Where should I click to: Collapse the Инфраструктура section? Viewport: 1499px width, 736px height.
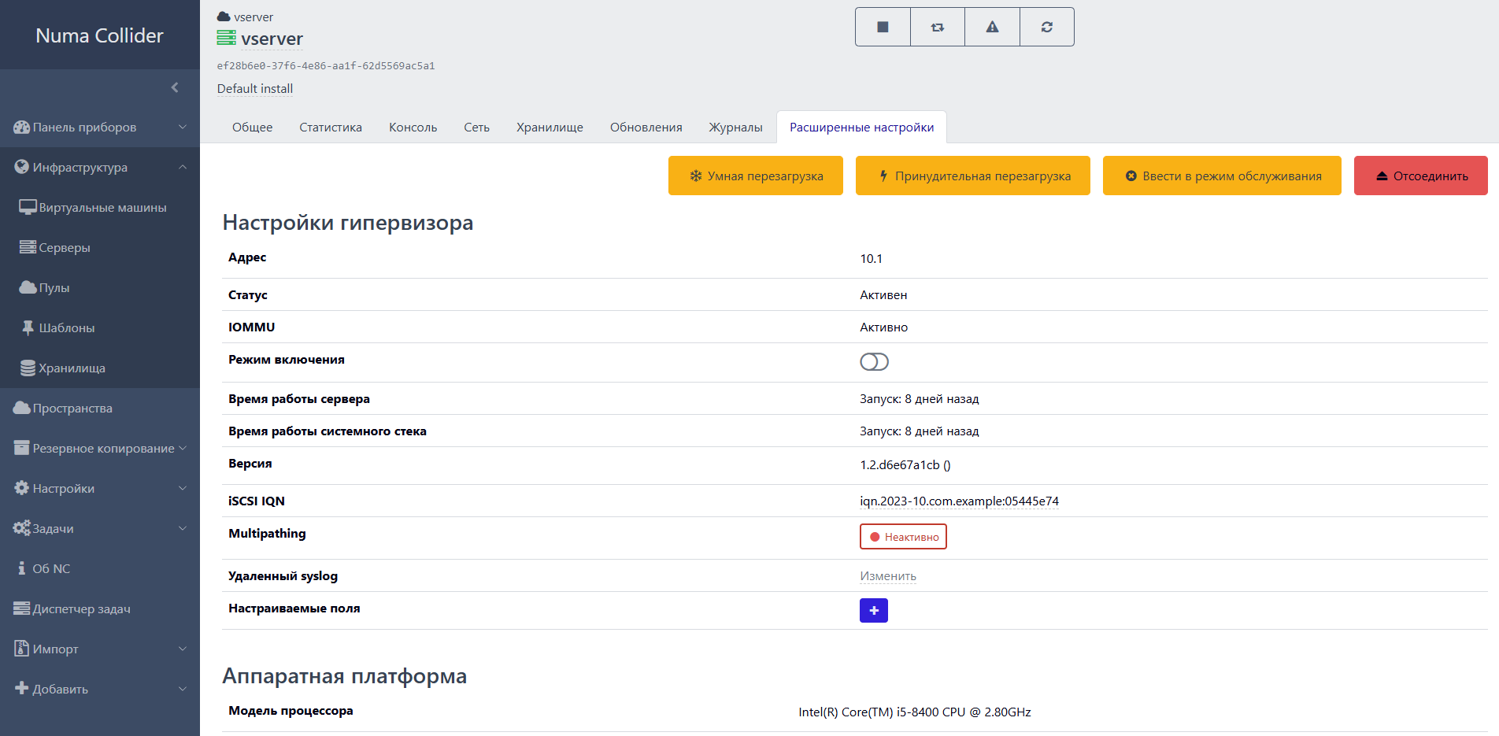point(99,168)
